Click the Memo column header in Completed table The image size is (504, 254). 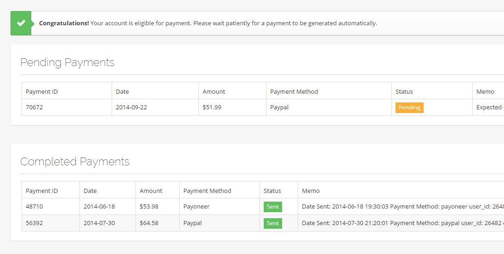tap(311, 191)
